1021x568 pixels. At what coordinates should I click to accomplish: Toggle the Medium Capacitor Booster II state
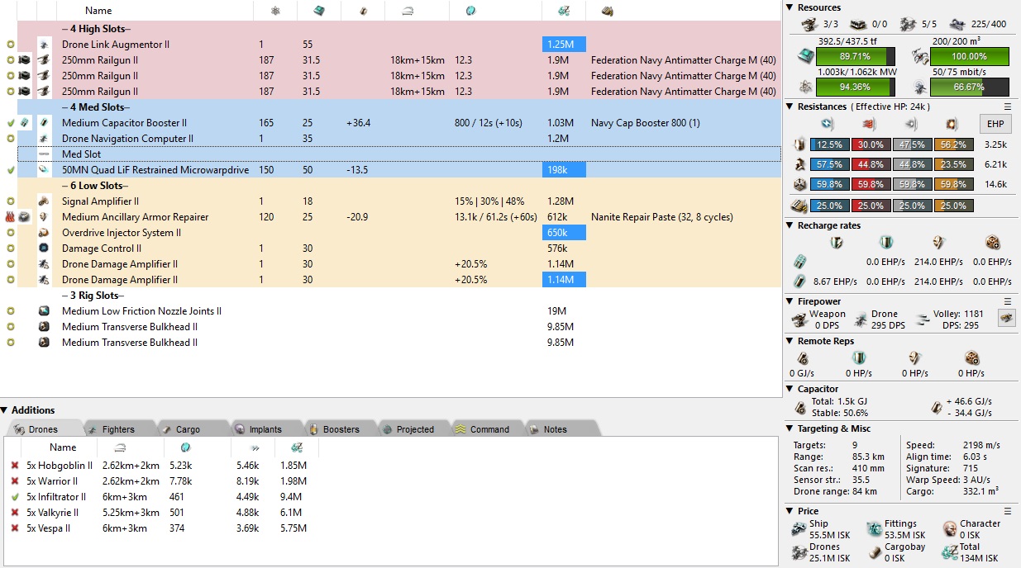[10, 123]
